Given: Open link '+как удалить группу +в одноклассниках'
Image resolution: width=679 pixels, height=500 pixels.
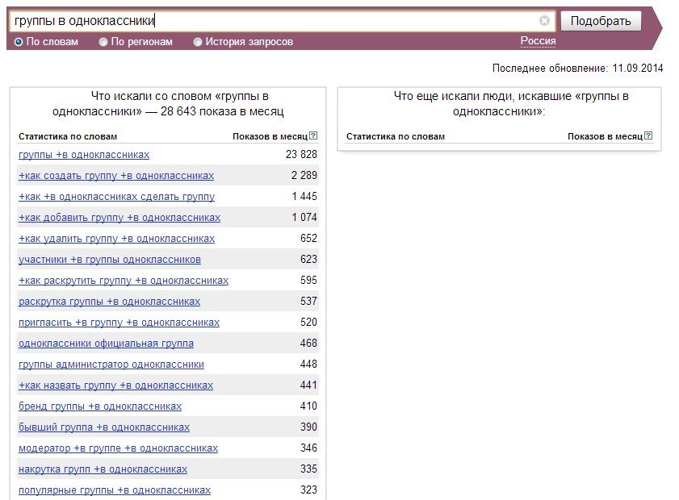Looking at the screenshot, I should (116, 239).
